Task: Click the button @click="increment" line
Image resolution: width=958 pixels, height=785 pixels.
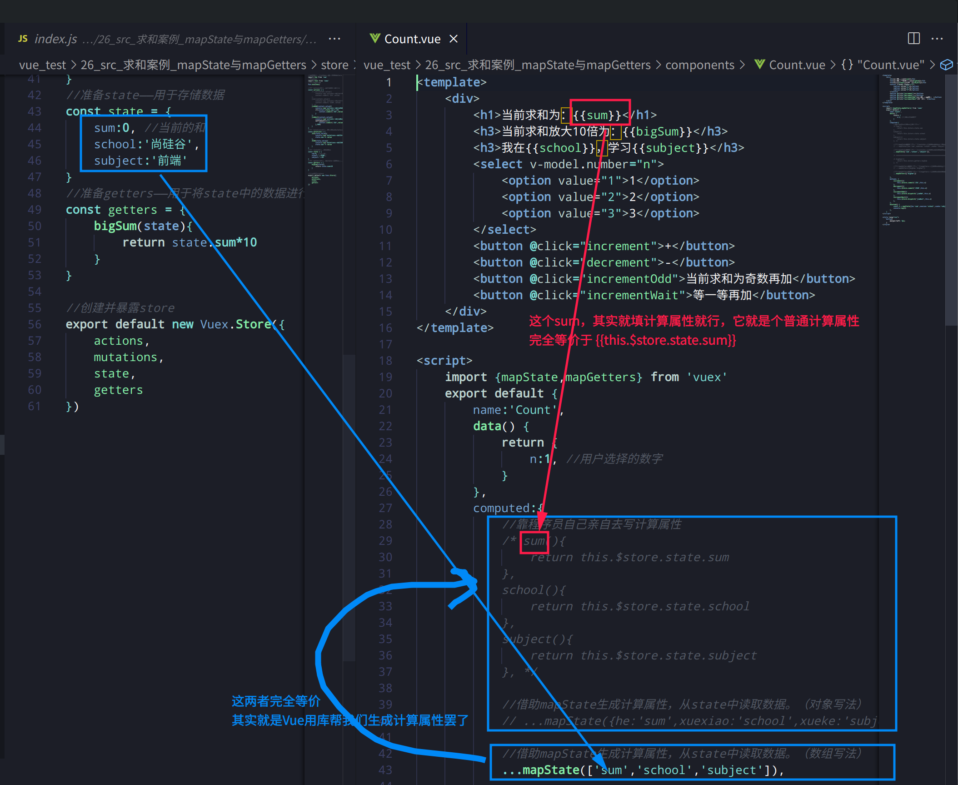Action: 604,246
